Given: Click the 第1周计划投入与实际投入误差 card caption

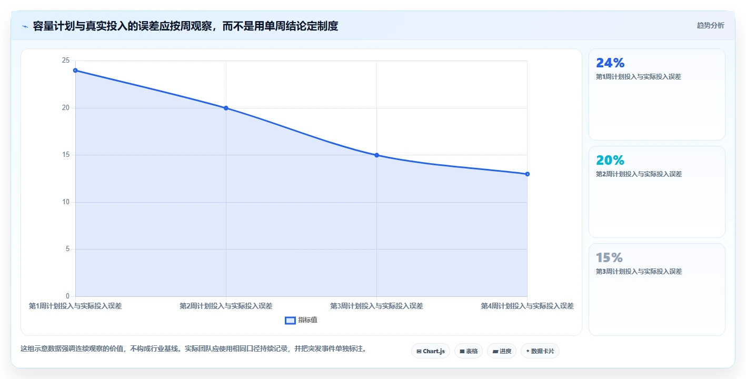Looking at the screenshot, I should point(639,77).
